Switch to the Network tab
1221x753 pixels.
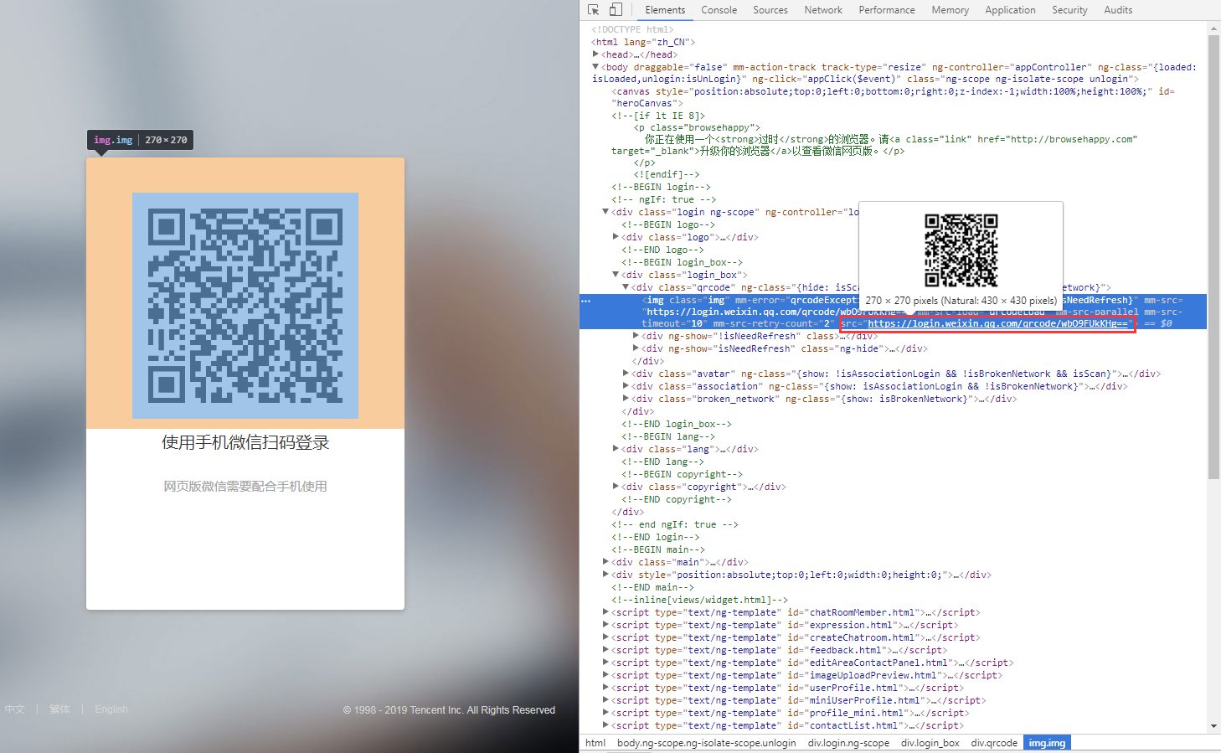pyautogui.click(x=823, y=10)
